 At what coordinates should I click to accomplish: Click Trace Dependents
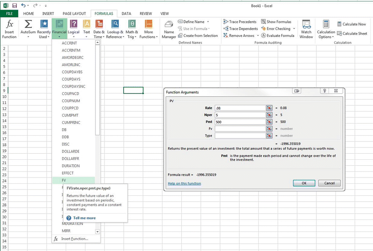[241, 28]
